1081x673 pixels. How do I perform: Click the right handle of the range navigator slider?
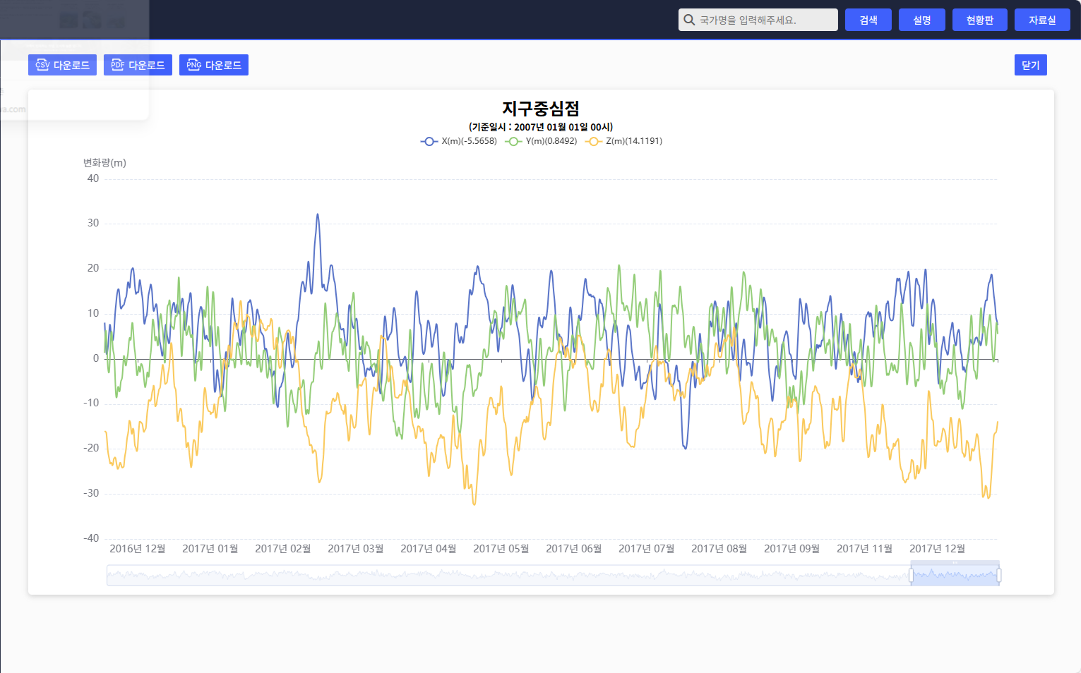[998, 574]
